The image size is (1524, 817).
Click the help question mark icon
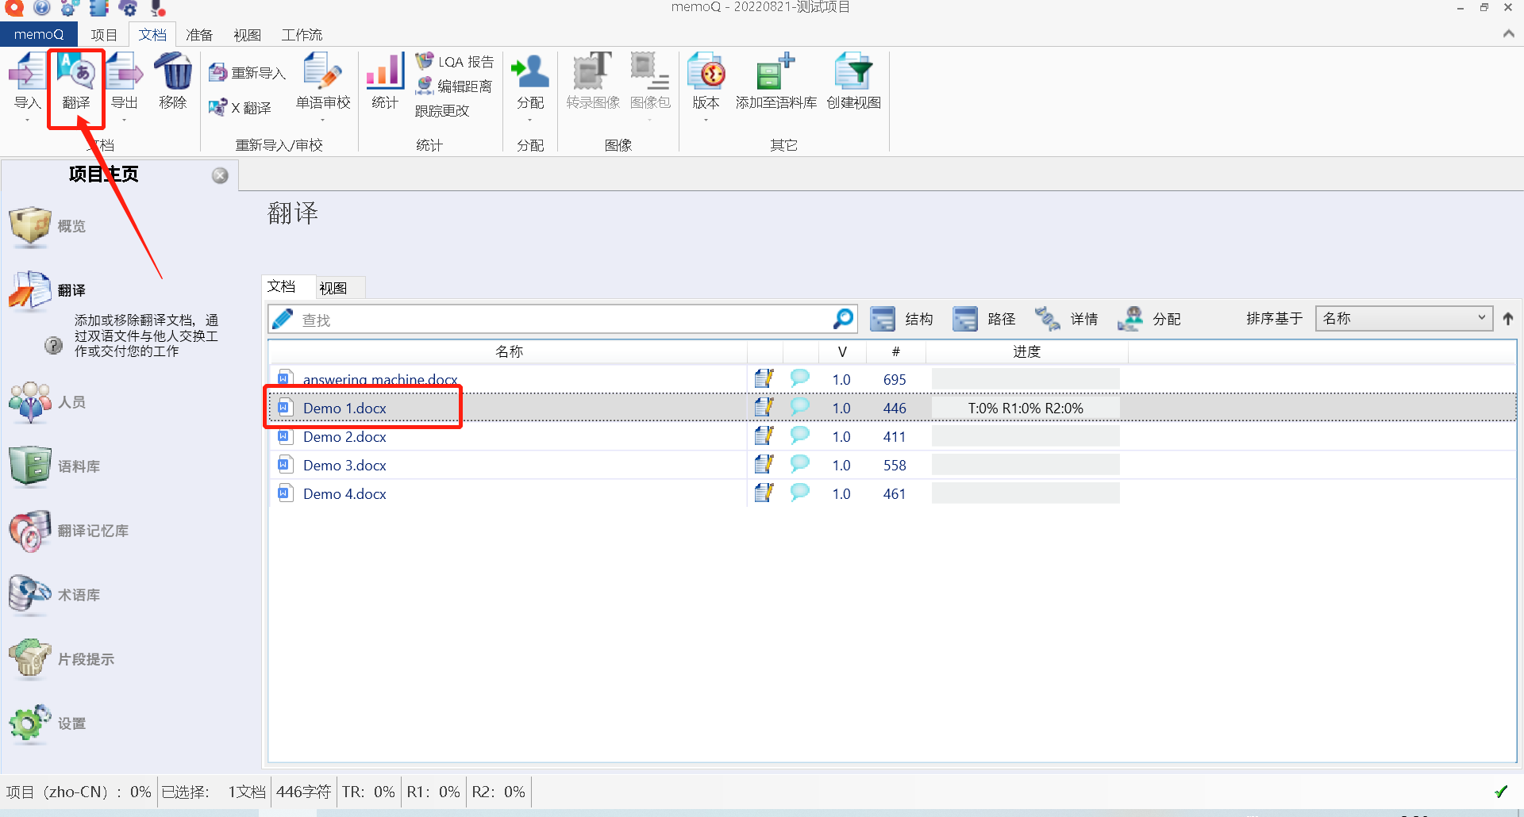(53, 345)
